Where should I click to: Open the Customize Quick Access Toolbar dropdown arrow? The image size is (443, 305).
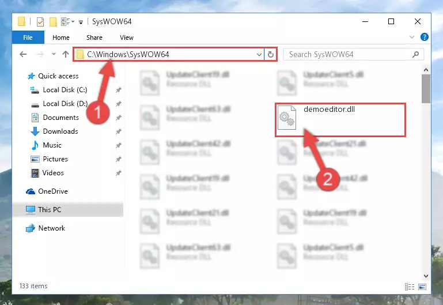click(x=81, y=22)
